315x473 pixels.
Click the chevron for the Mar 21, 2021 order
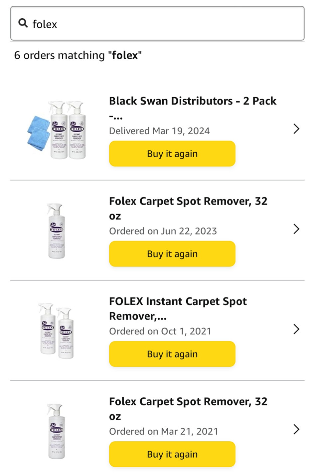296,429
